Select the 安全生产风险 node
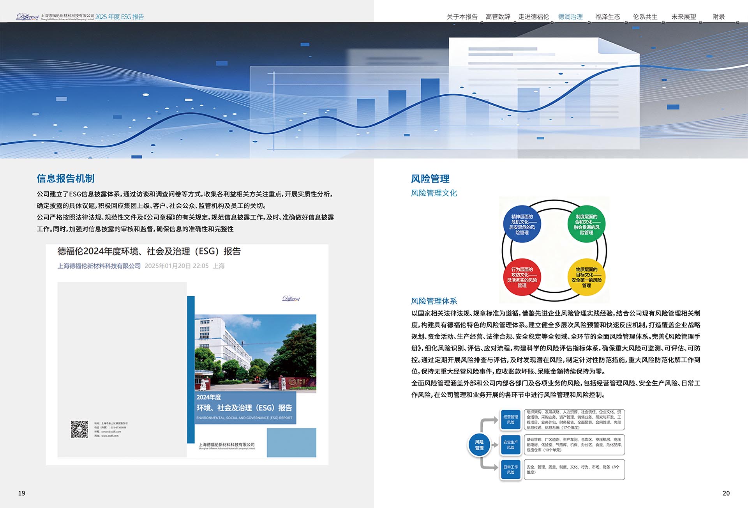 tap(510, 444)
